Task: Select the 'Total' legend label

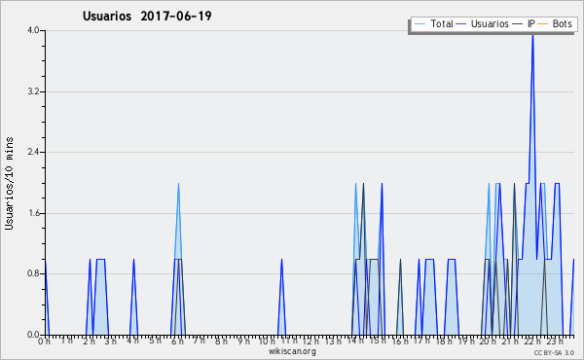Action: tap(442, 23)
